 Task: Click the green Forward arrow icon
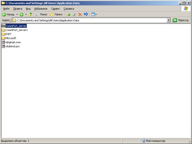(22, 14)
